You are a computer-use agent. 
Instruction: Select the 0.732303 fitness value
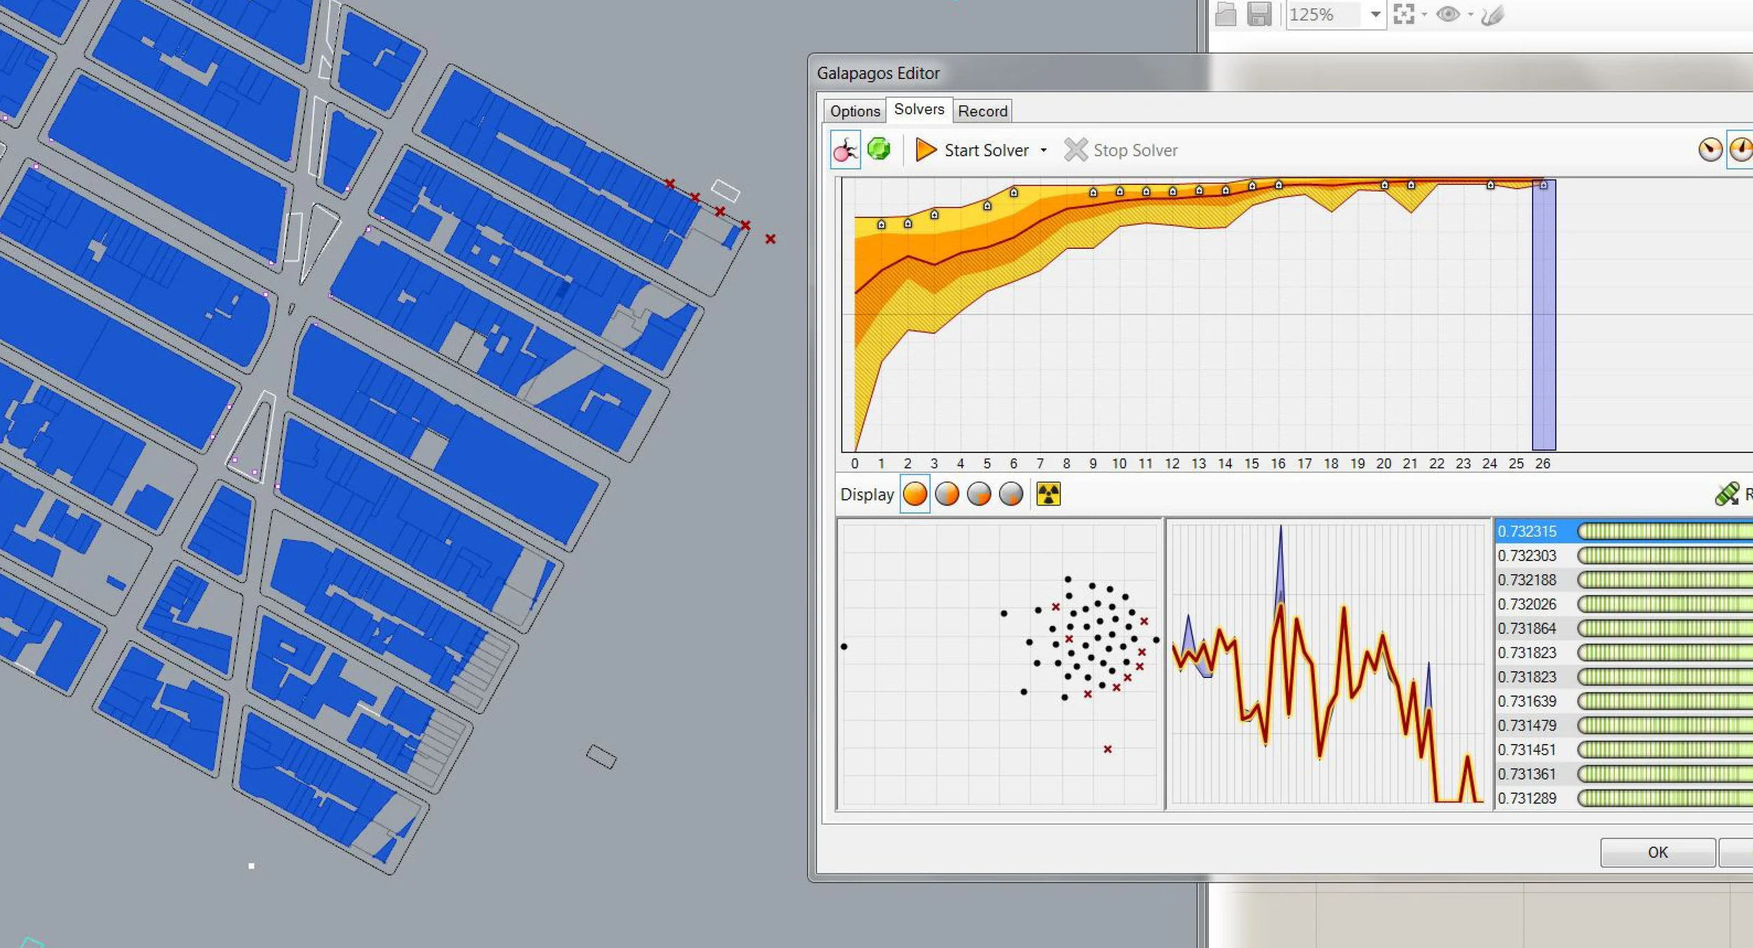1527,555
